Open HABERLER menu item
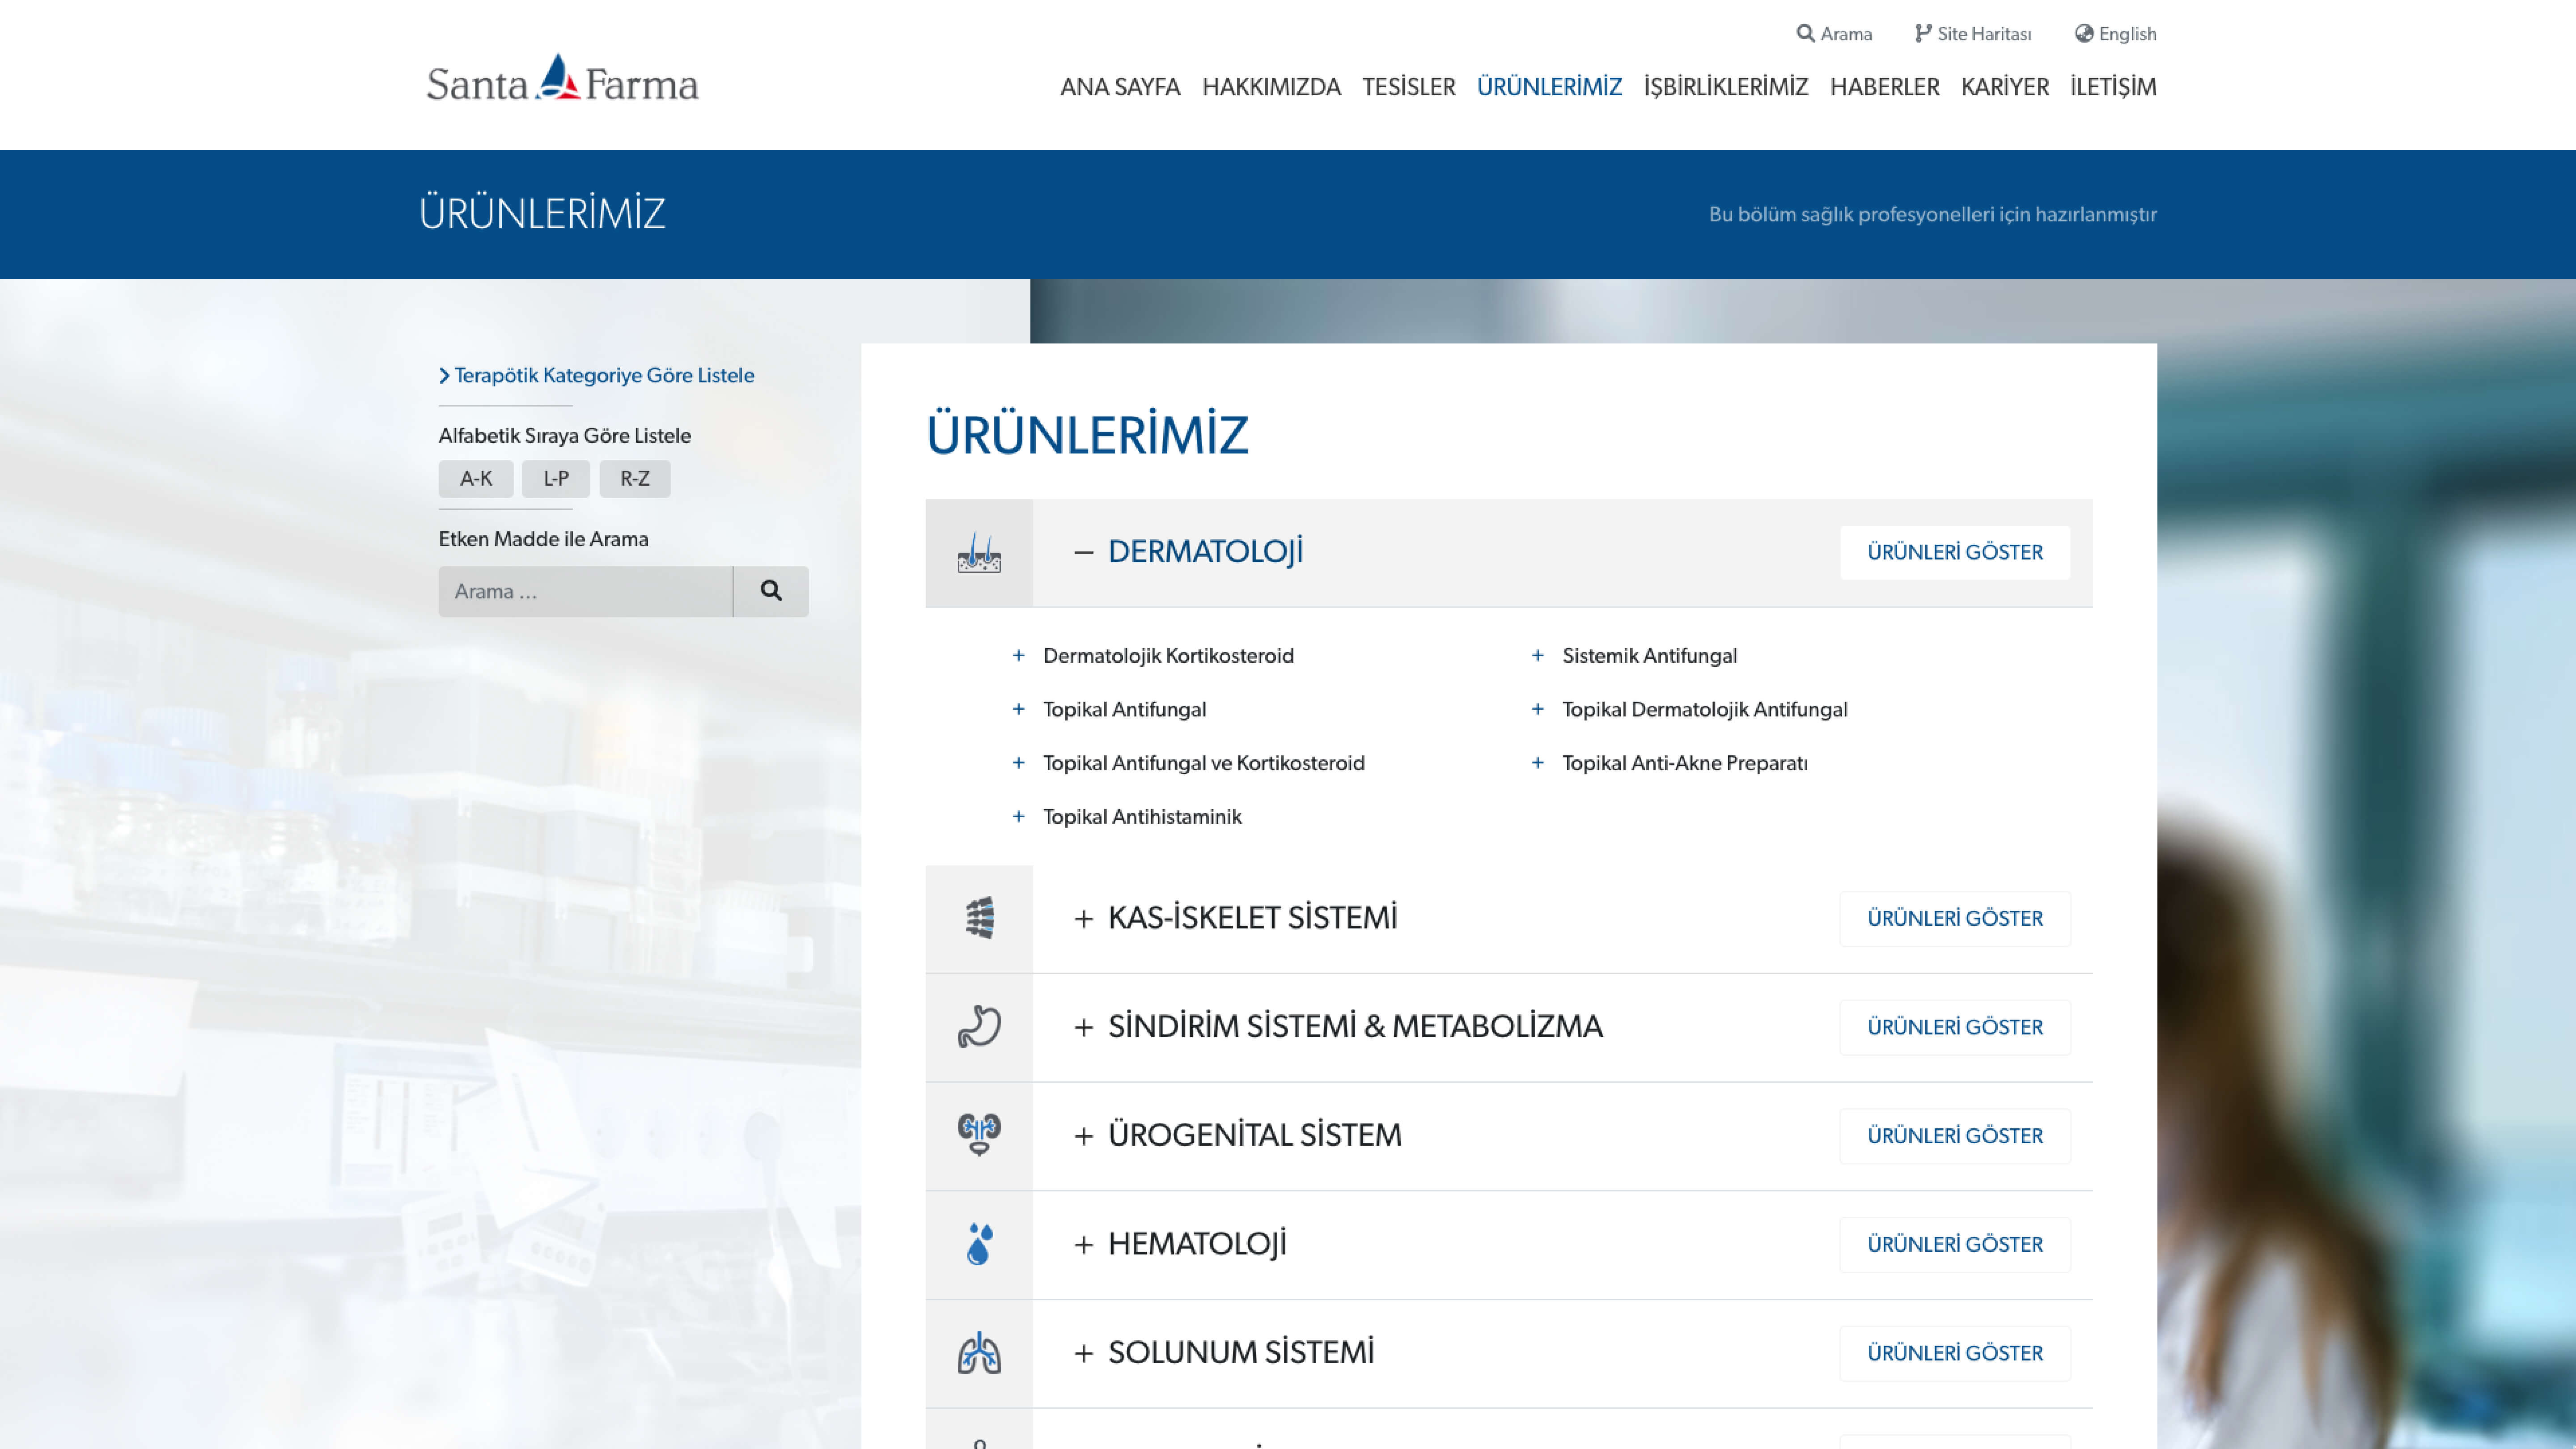Screen dimensions: 2576x1449 click(1884, 87)
